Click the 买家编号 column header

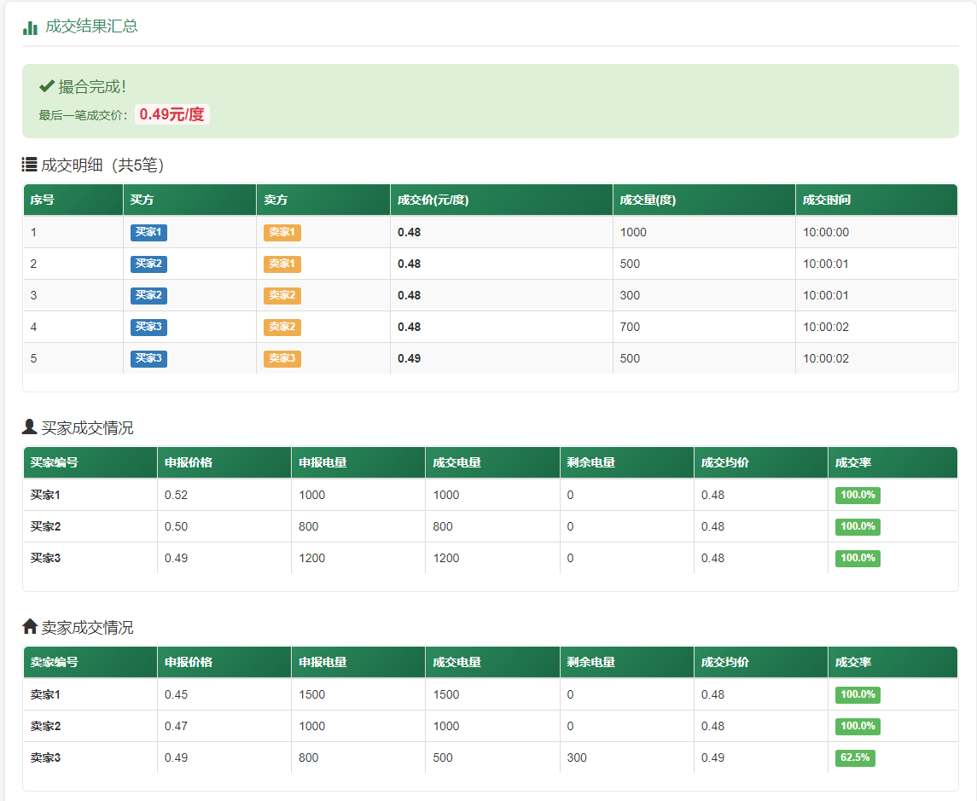pyautogui.click(x=54, y=462)
